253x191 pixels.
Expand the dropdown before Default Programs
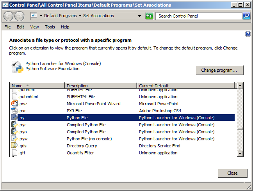pos(41,16)
